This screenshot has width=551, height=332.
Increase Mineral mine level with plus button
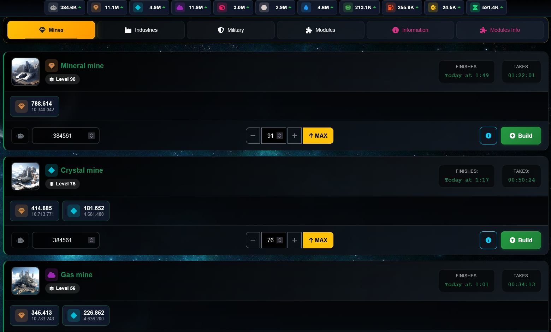[294, 136]
